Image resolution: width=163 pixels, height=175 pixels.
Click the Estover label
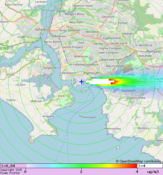pos(123,23)
